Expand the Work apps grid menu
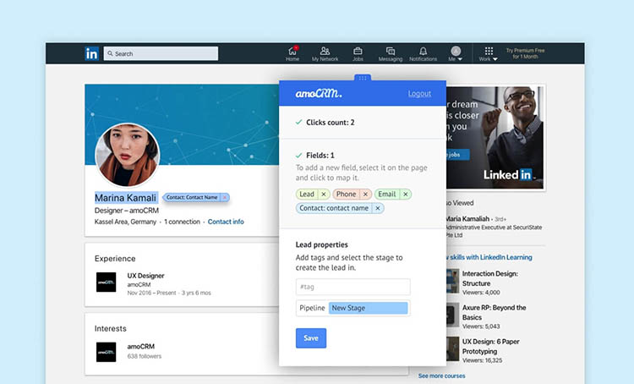634x384 pixels. pyautogui.click(x=489, y=53)
